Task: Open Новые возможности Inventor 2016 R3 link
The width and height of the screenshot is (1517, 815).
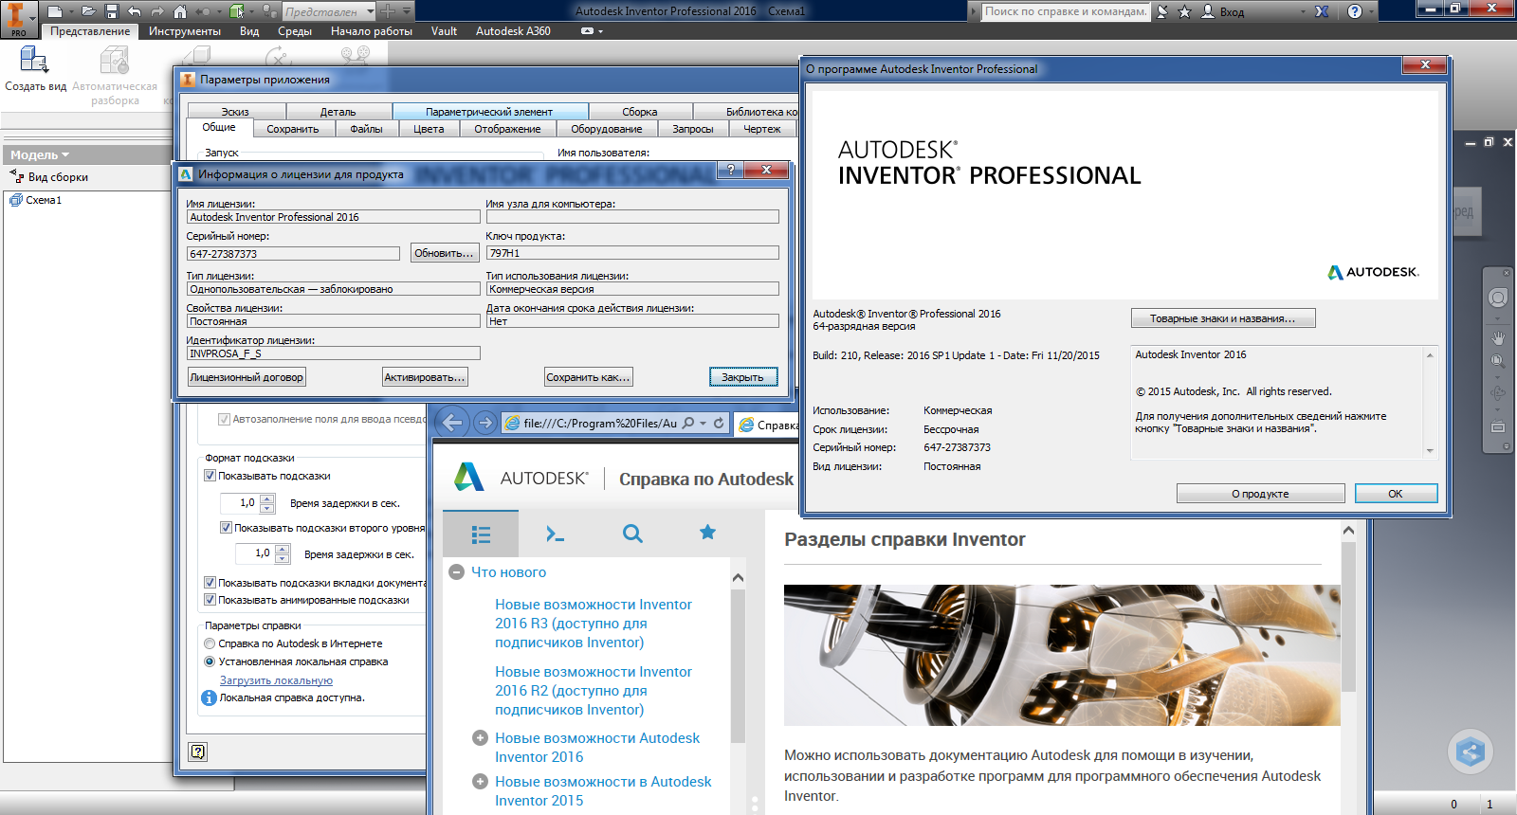Action: 594,624
